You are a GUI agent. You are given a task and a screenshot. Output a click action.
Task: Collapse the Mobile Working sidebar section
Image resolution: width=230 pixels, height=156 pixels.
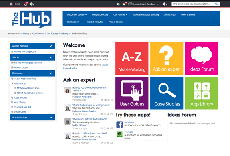[51, 46]
